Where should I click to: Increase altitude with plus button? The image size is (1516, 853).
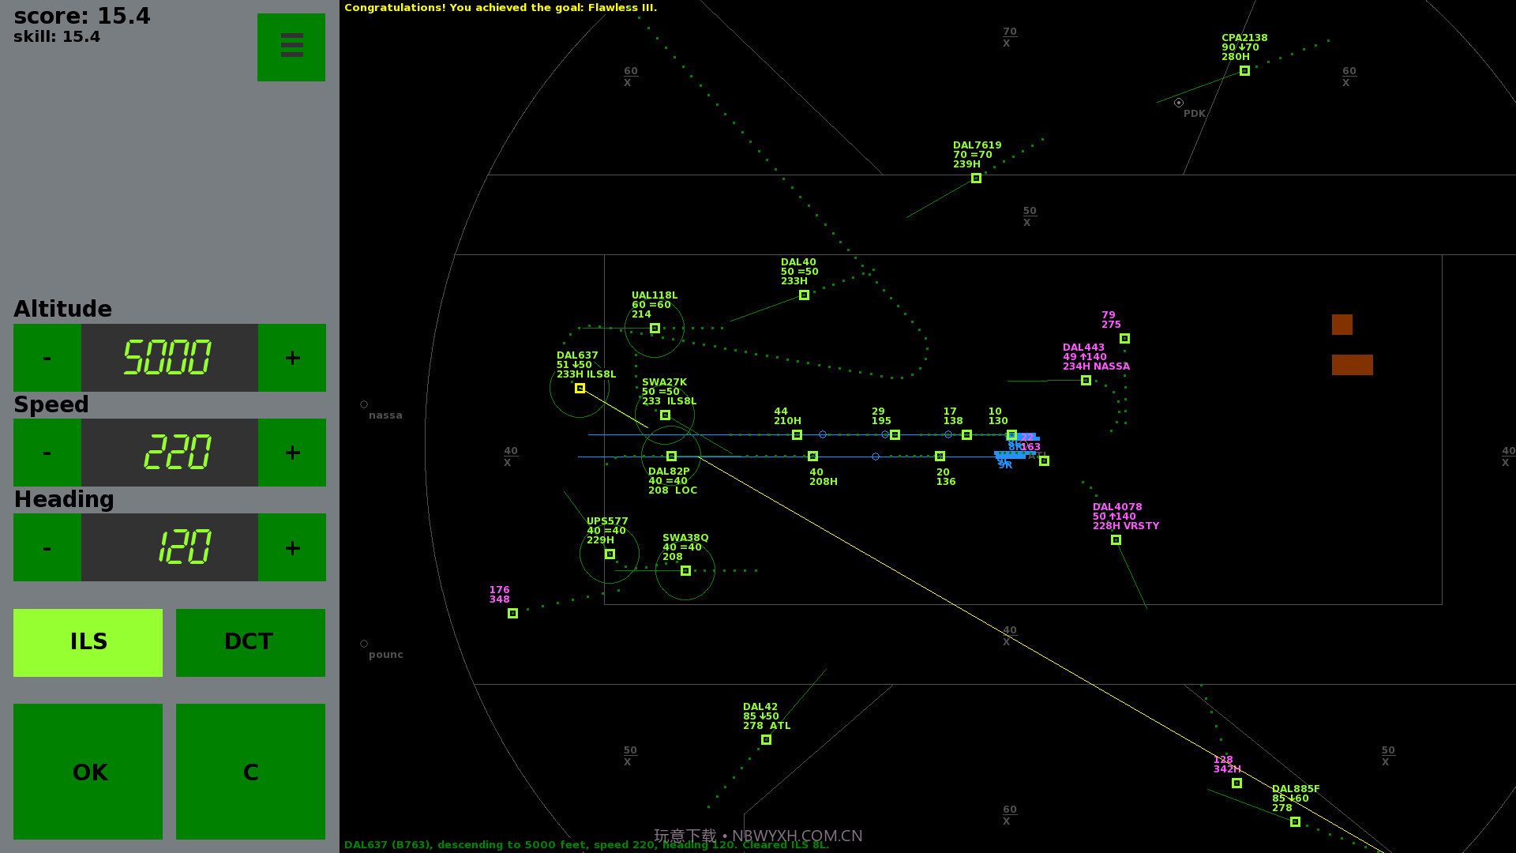(x=292, y=358)
